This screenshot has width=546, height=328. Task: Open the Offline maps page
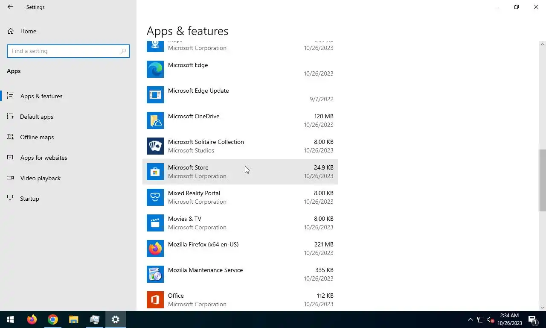click(68, 137)
